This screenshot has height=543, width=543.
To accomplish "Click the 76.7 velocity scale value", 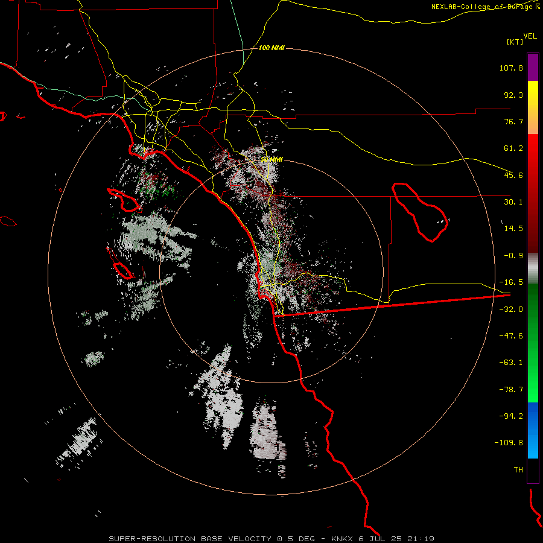I will (513, 121).
